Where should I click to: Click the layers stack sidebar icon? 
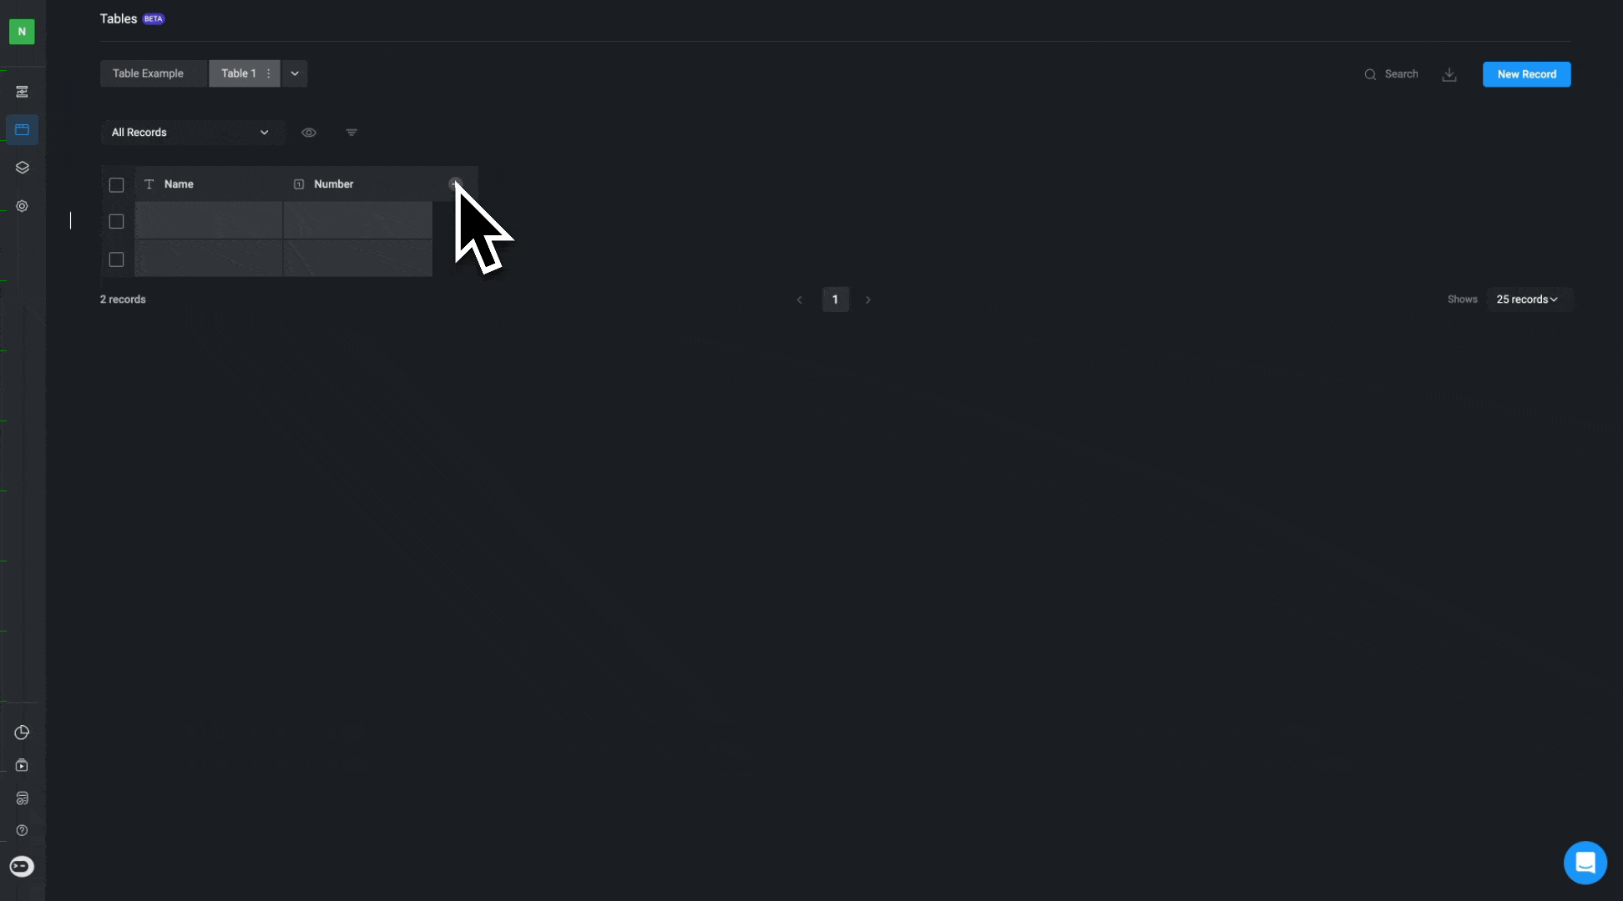(22, 168)
